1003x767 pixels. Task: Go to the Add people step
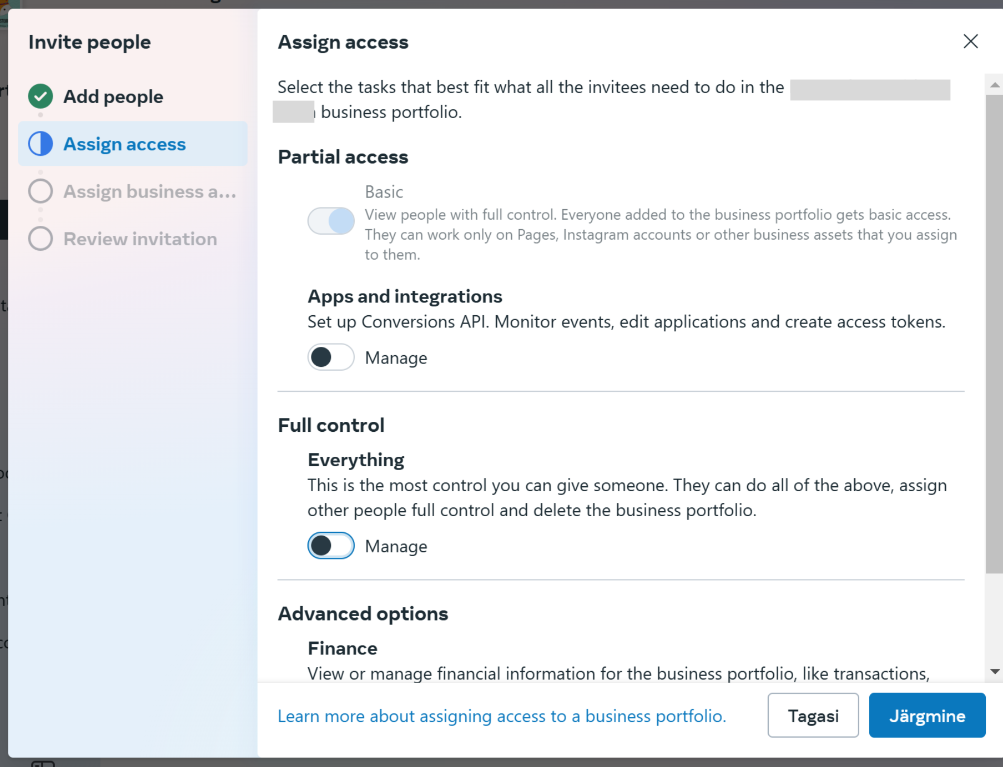(x=113, y=97)
